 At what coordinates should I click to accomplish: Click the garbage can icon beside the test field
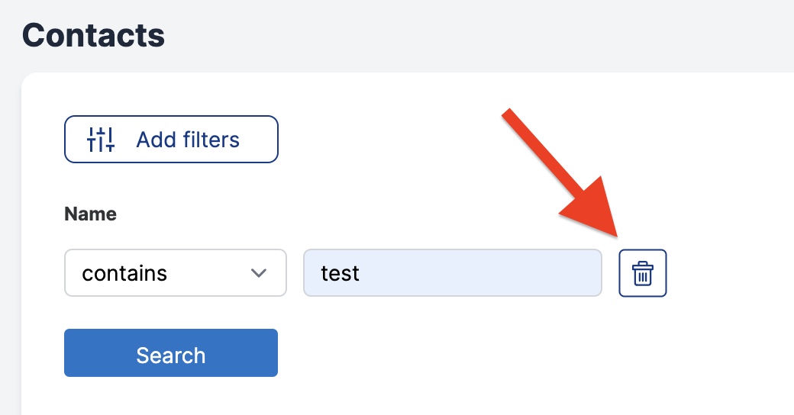coord(643,273)
